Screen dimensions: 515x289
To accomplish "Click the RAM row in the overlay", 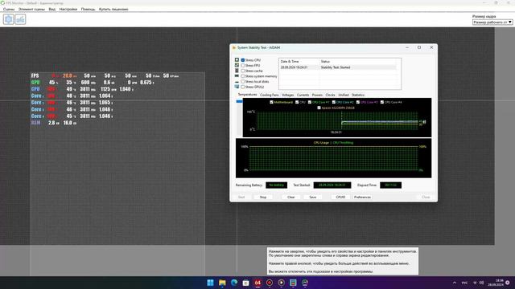I will click(54, 123).
